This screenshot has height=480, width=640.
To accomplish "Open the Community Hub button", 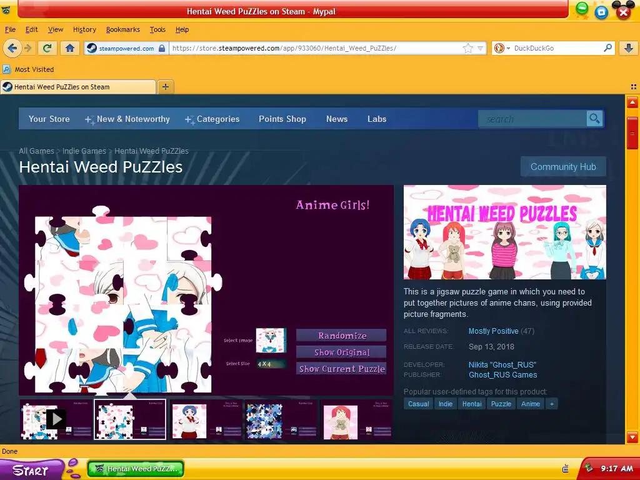I will tap(563, 166).
